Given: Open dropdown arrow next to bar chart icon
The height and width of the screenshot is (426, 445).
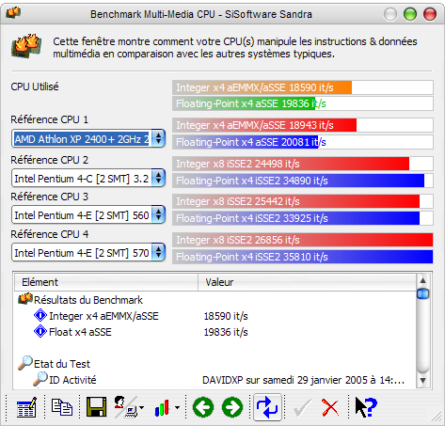Looking at the screenshot, I should pyautogui.click(x=177, y=407).
